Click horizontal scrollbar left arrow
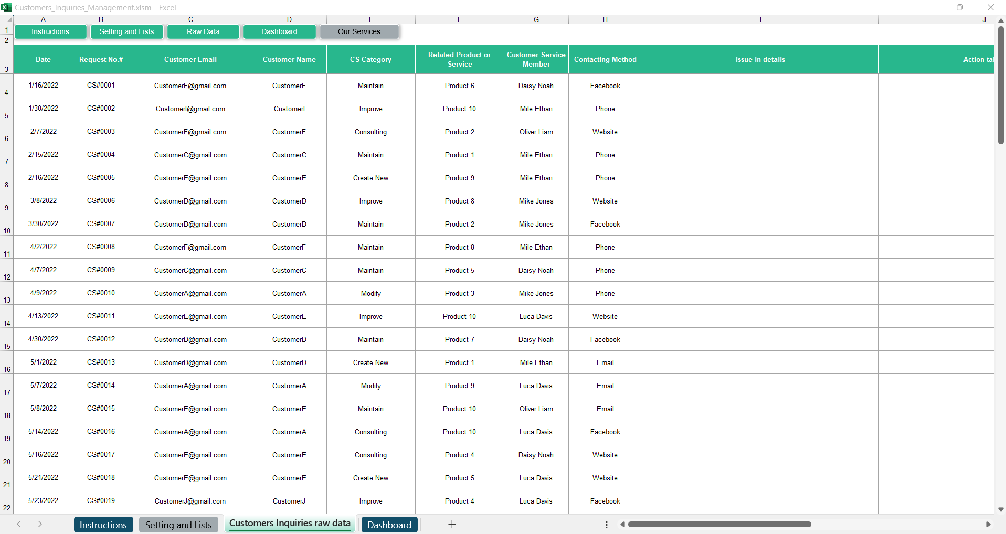The height and width of the screenshot is (534, 1006). (622, 525)
